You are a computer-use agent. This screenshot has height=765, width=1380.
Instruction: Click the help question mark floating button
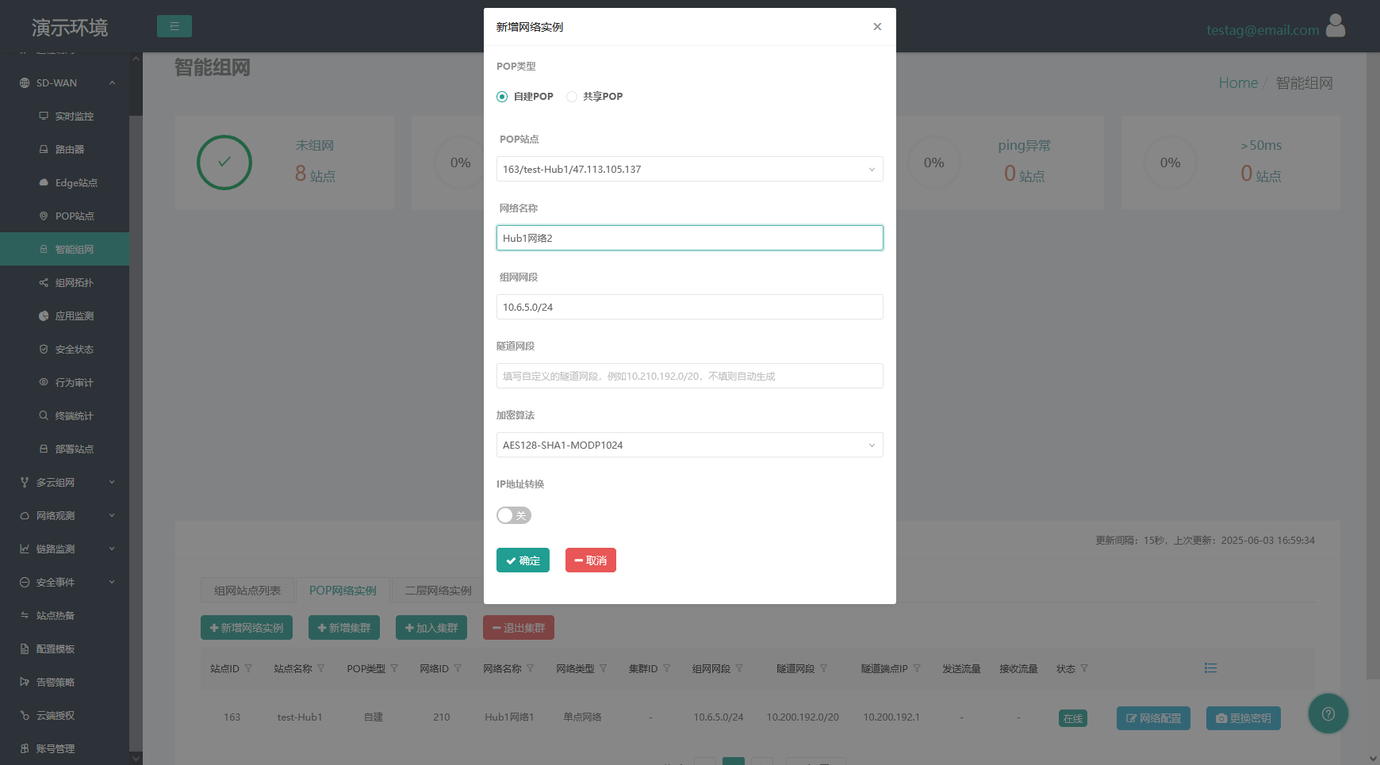pyautogui.click(x=1328, y=713)
